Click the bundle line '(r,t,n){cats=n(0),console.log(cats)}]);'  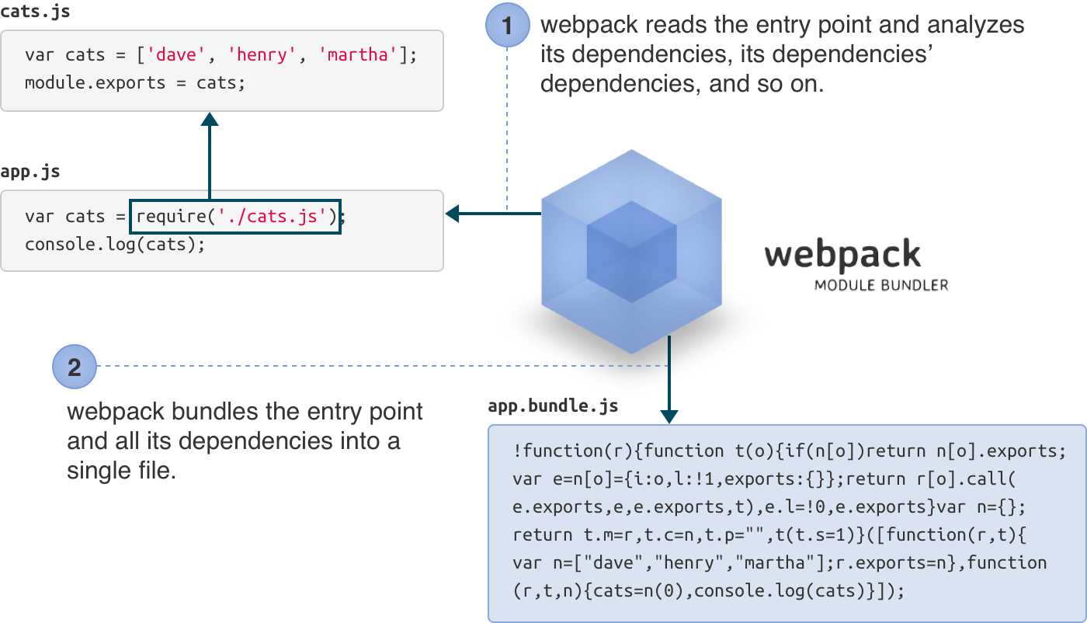click(x=709, y=590)
